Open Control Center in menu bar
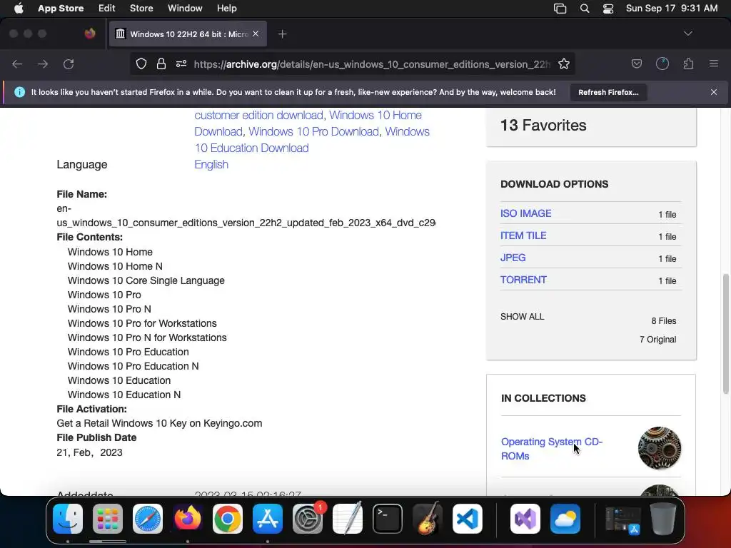The width and height of the screenshot is (731, 548). 608,8
